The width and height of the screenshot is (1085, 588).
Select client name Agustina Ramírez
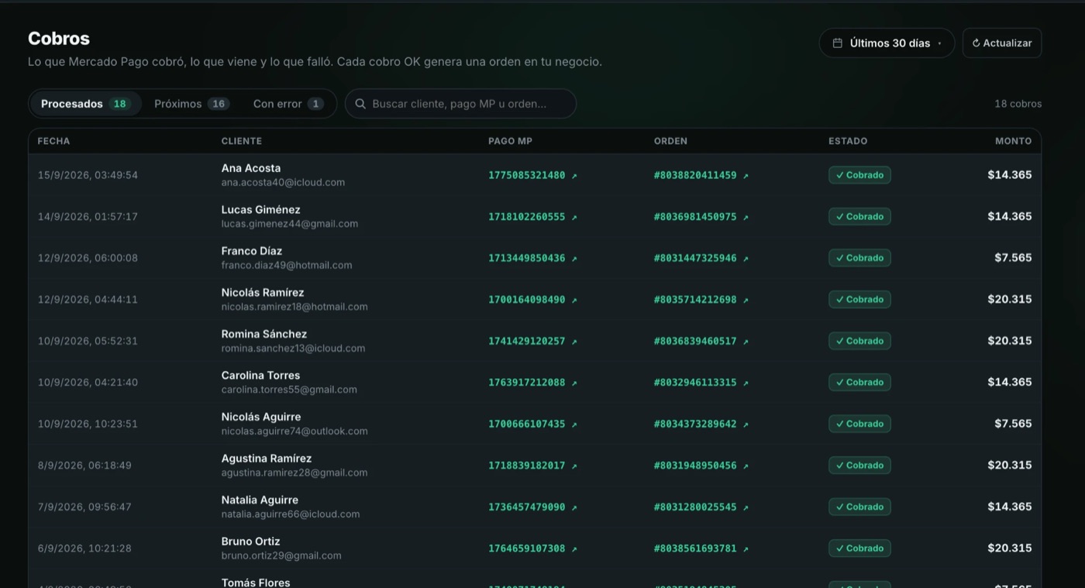(267, 459)
